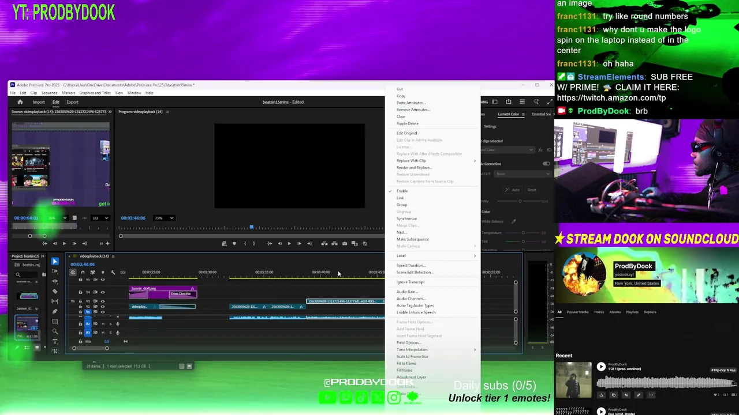This screenshot has width=739, height=415.
Task: Select the Slip tool
Action: (55, 301)
